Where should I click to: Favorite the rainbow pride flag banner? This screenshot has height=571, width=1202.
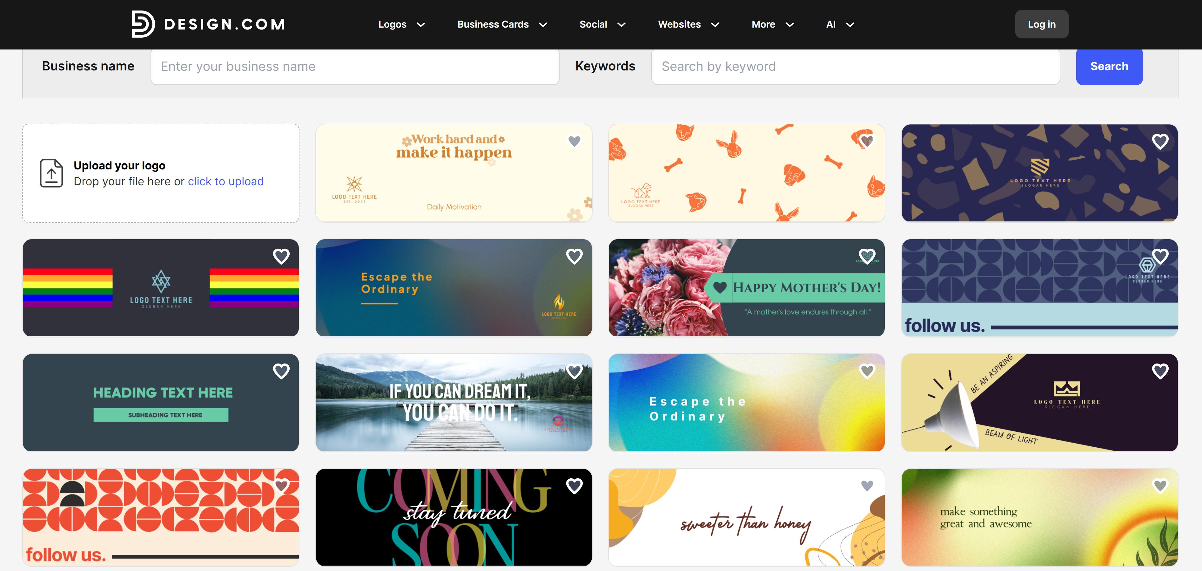coord(281,256)
